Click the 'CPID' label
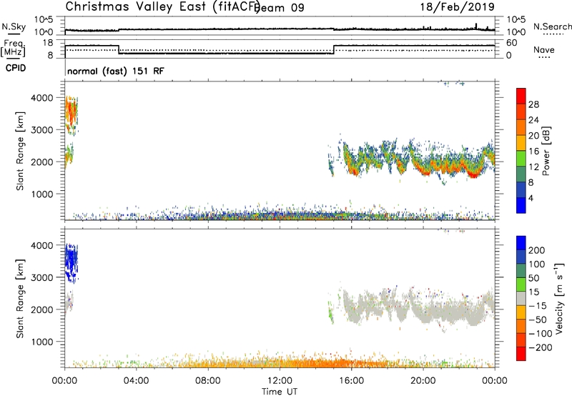The height and width of the screenshot is (396, 572). click(x=16, y=68)
